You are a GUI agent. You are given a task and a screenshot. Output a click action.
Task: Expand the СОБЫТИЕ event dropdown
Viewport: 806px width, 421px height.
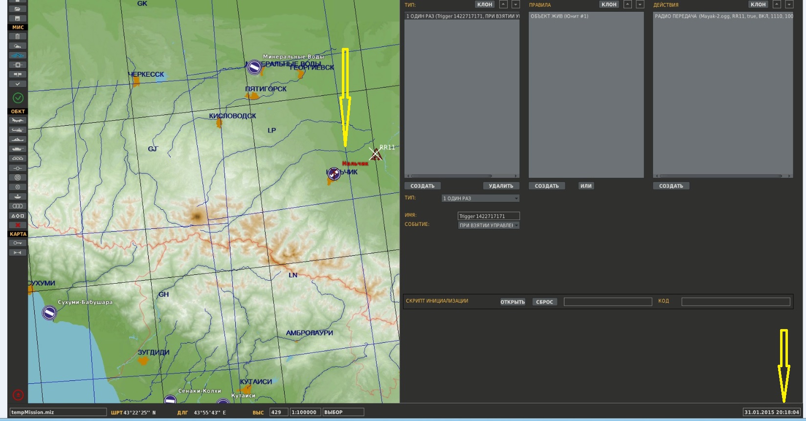489,225
